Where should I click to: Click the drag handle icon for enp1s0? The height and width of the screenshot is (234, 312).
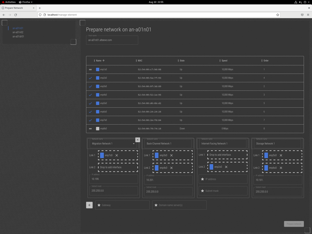(x=90, y=70)
